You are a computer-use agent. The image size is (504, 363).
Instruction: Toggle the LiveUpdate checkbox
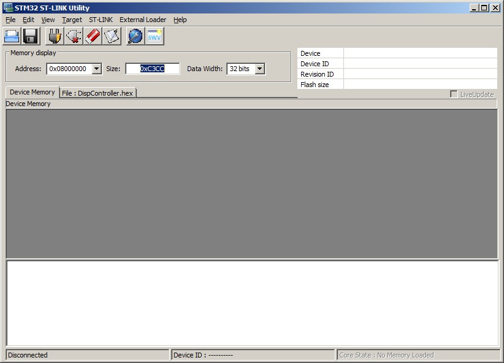point(454,94)
